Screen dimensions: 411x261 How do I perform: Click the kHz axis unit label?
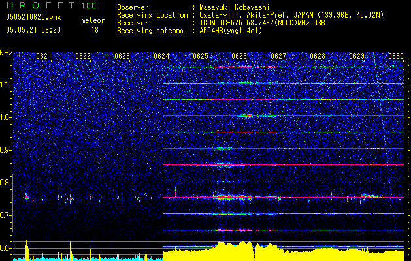[x=6, y=53]
